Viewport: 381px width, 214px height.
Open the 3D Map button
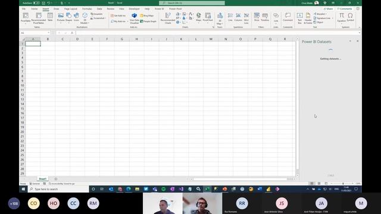pos(220,18)
